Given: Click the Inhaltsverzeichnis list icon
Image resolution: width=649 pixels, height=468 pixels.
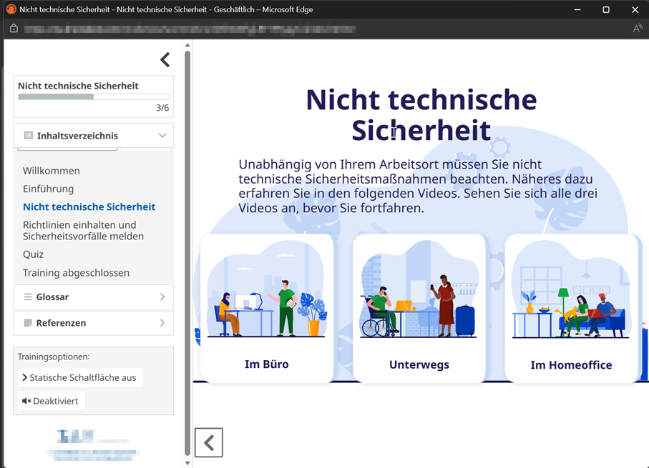Looking at the screenshot, I should pos(28,135).
